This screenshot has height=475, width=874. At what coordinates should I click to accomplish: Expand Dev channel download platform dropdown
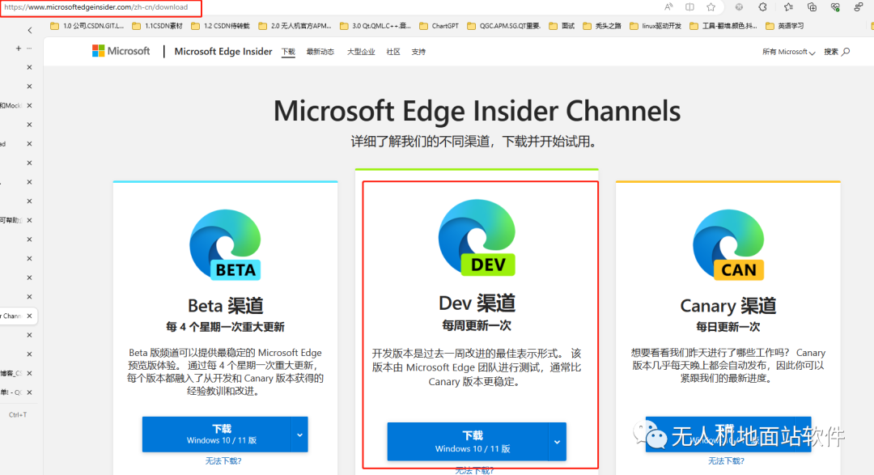(557, 442)
